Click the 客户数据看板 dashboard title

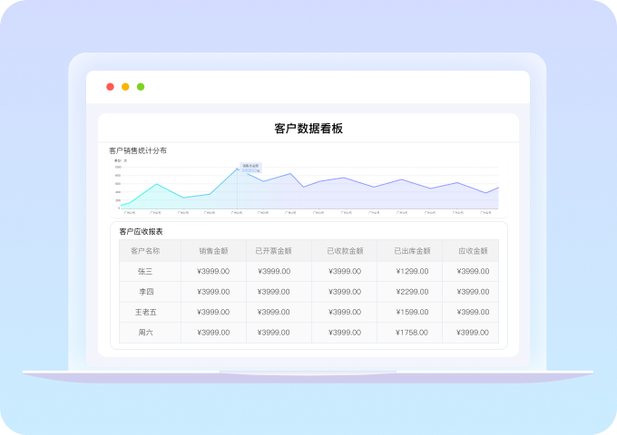tap(308, 129)
